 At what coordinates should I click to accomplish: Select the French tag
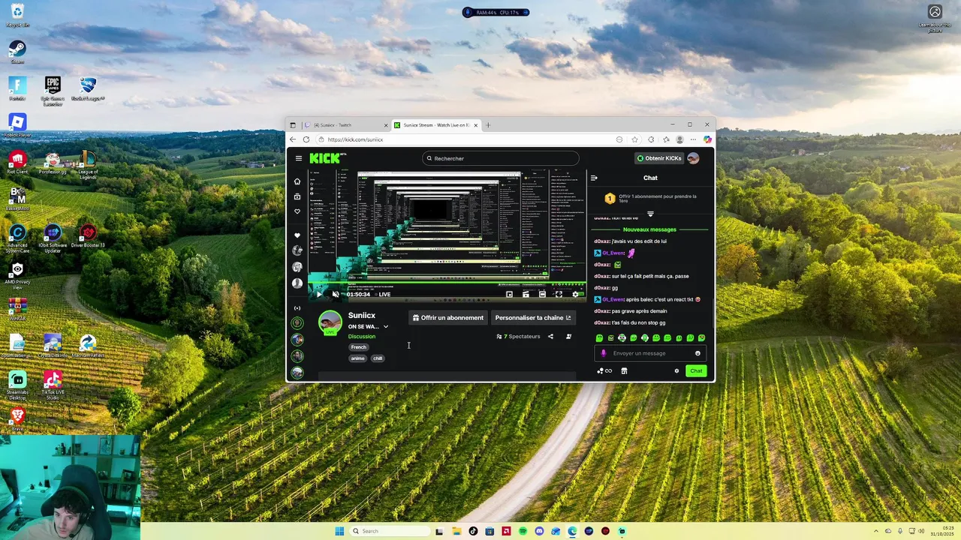click(359, 347)
